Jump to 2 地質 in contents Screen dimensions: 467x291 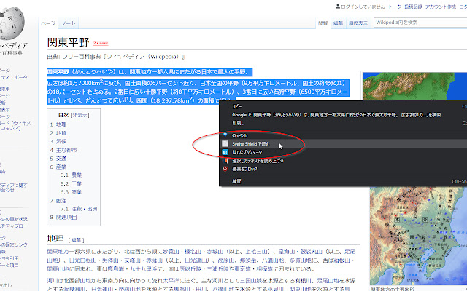tap(58, 133)
